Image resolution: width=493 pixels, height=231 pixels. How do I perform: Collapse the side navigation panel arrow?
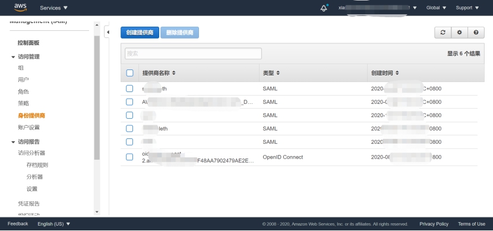pyautogui.click(x=108, y=32)
